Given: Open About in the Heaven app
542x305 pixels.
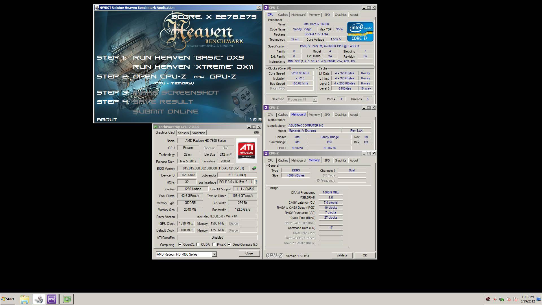Looking at the screenshot, I should (x=107, y=120).
